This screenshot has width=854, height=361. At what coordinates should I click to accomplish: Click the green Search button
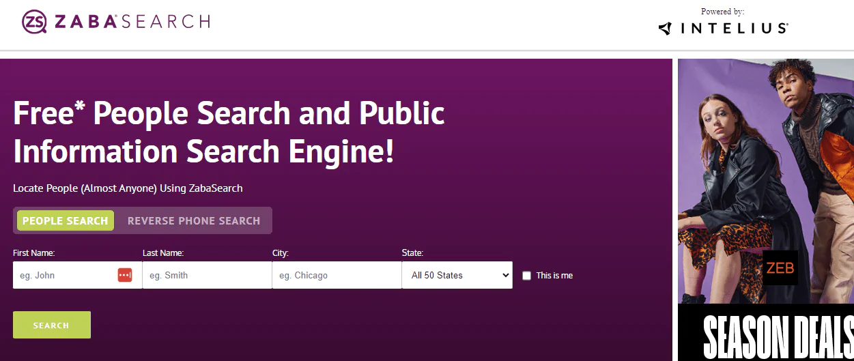pos(52,325)
